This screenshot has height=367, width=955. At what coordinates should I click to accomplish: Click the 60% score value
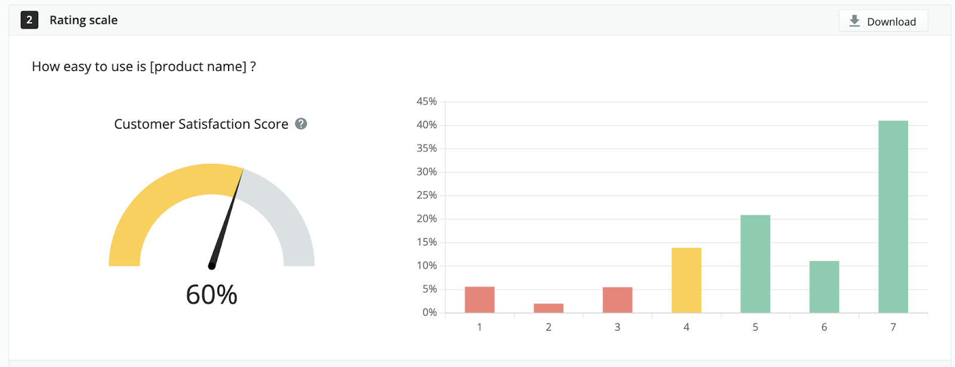(x=211, y=294)
